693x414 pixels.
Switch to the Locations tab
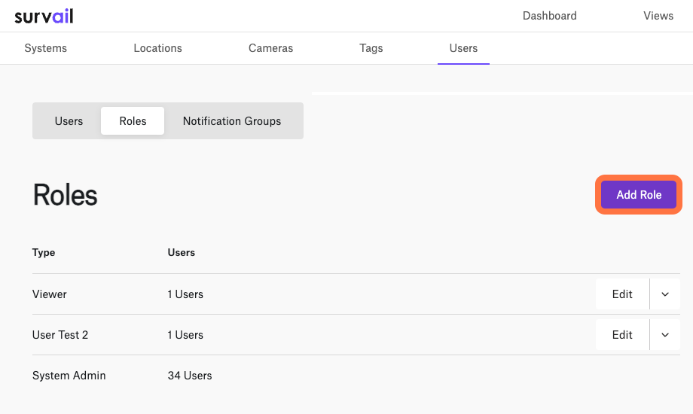[x=157, y=48]
